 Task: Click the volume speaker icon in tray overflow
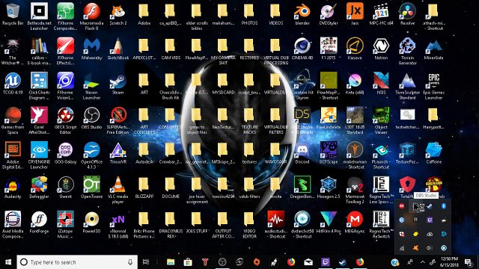430,248
